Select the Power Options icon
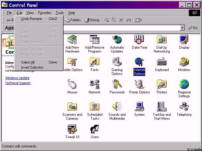 139,84
